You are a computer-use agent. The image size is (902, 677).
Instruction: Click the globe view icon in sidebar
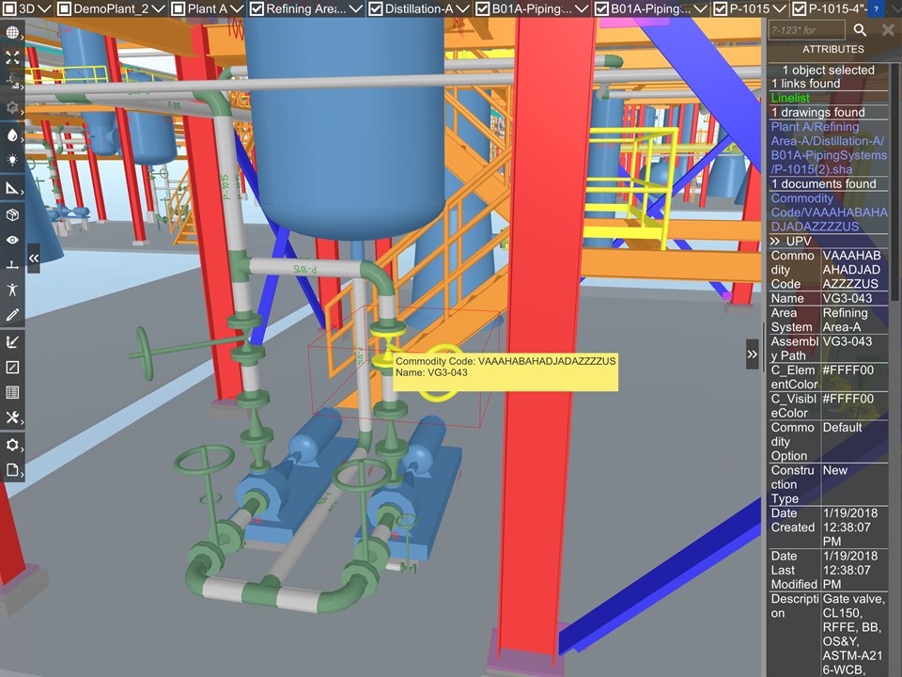[12, 32]
